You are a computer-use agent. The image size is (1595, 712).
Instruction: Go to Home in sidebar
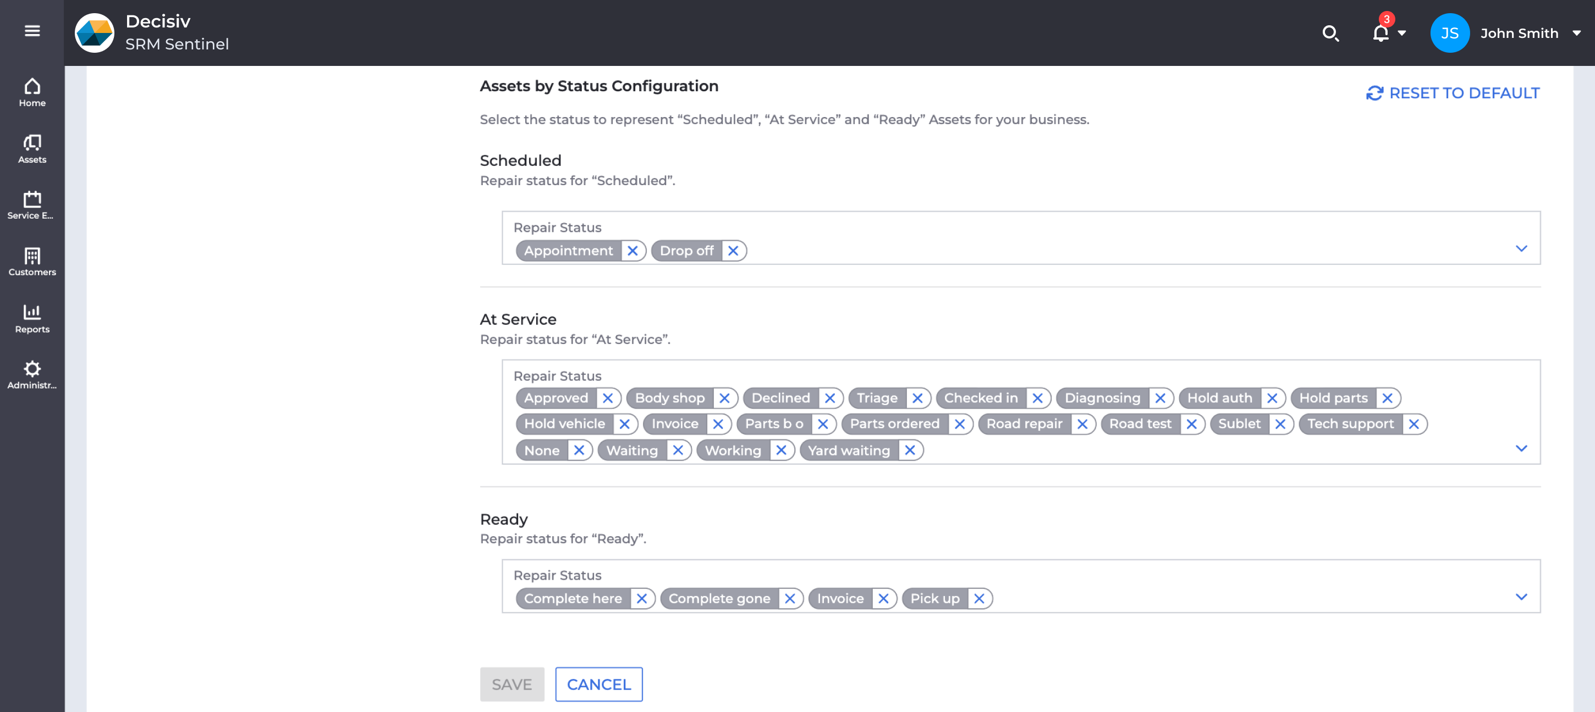pyautogui.click(x=32, y=92)
